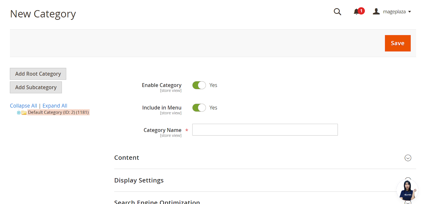Click Add Subcategory button
This screenshot has width=426, height=204.
coord(36,87)
